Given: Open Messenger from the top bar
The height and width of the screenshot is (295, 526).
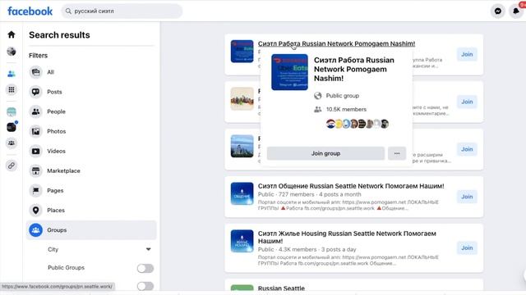Looking at the screenshot, I should click(x=498, y=11).
